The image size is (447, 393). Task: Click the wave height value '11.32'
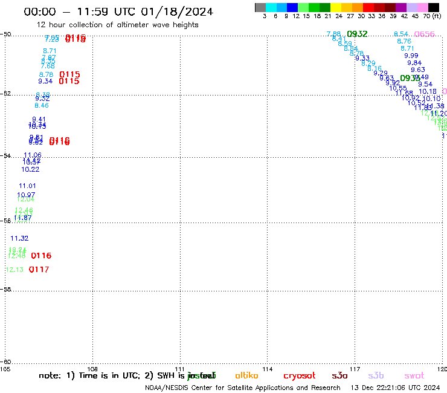19,238
